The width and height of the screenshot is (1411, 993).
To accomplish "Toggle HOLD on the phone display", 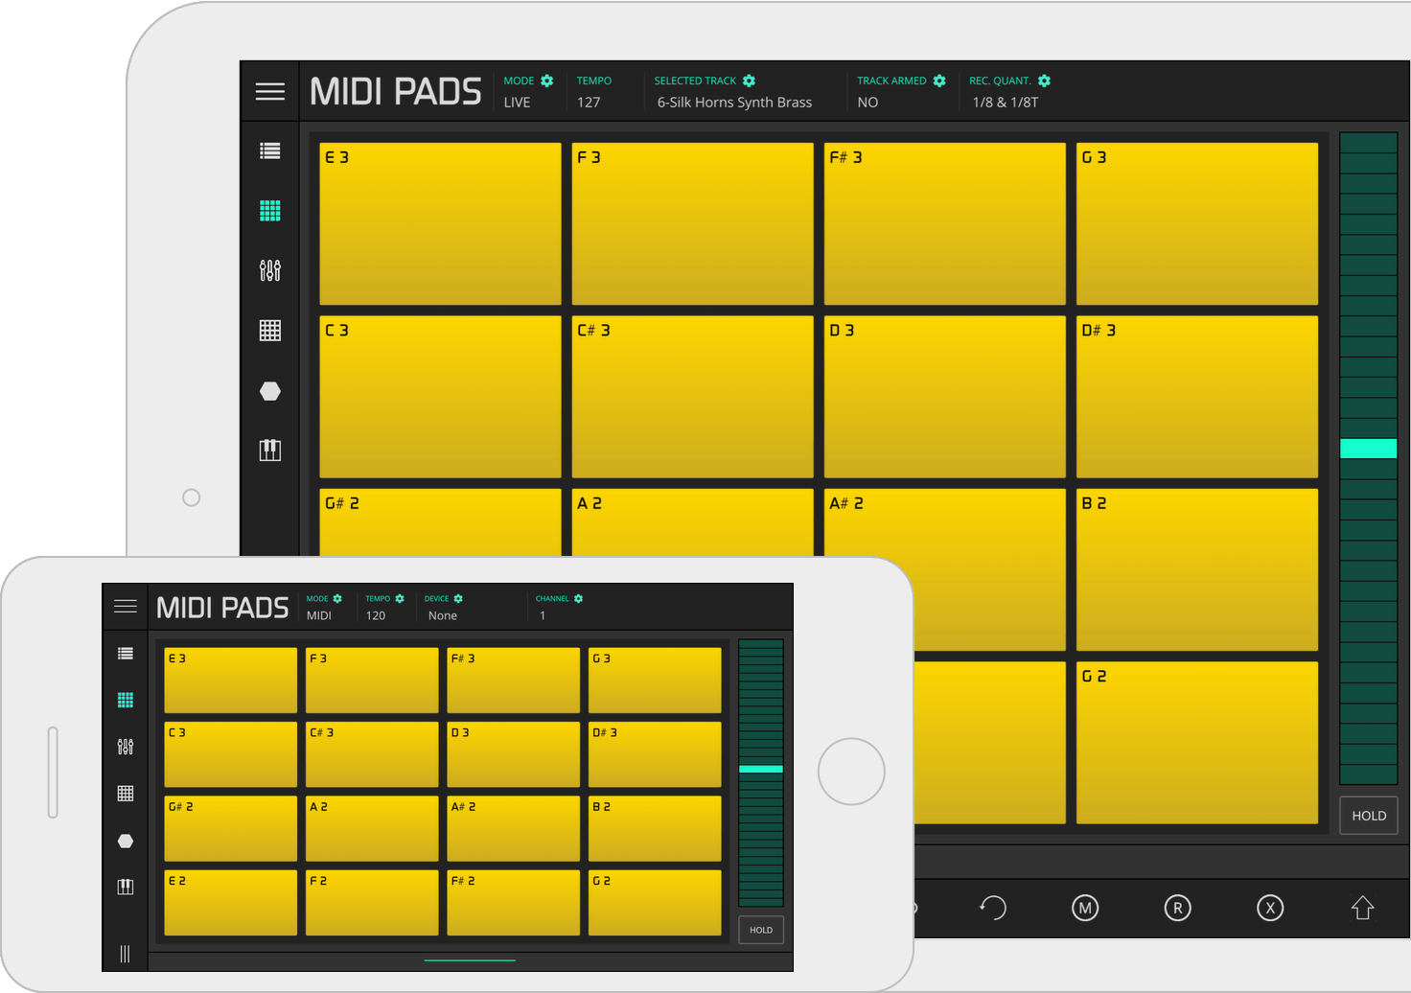I will [760, 929].
